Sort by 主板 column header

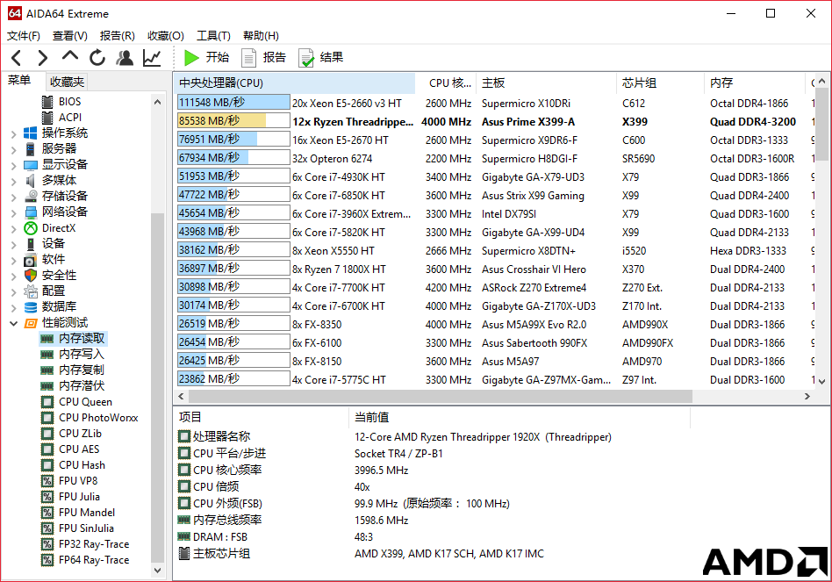click(547, 83)
